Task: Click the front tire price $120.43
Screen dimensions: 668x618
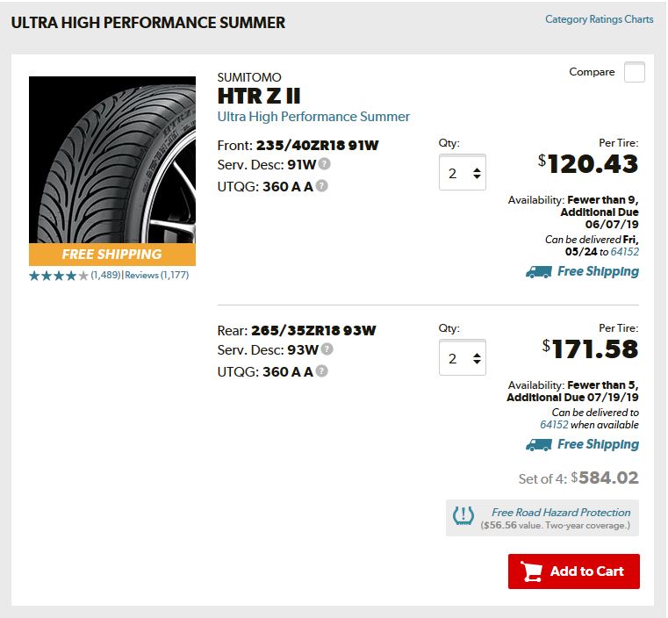Action: point(588,164)
